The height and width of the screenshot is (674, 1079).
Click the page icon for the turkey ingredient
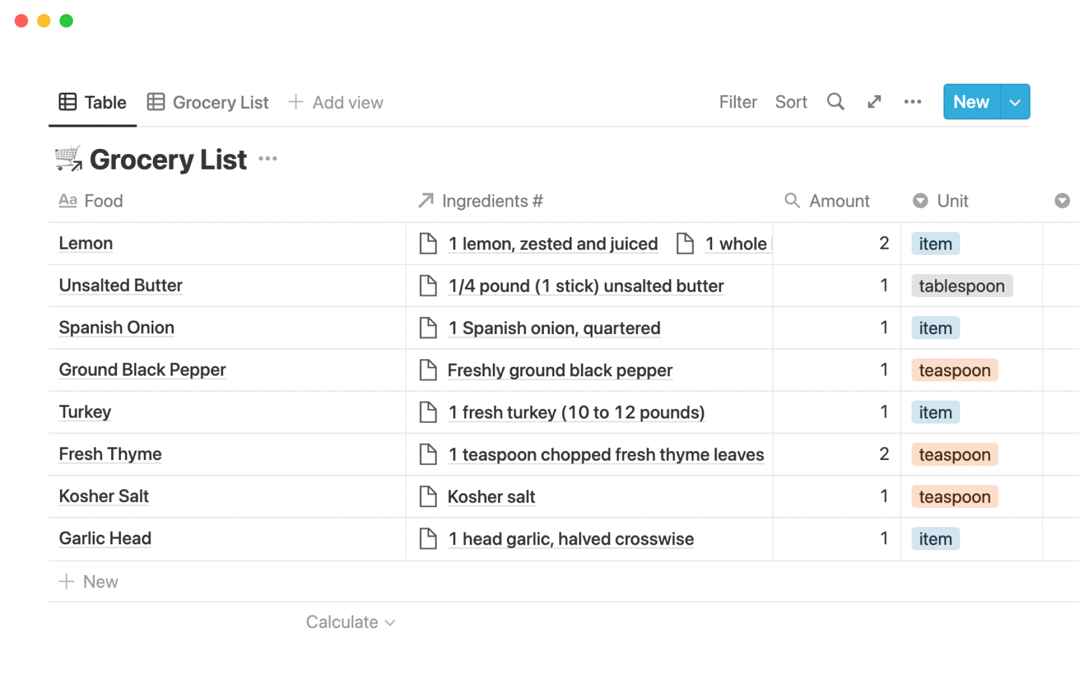click(x=428, y=412)
